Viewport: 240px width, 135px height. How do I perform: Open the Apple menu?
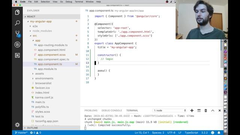[16, 1]
